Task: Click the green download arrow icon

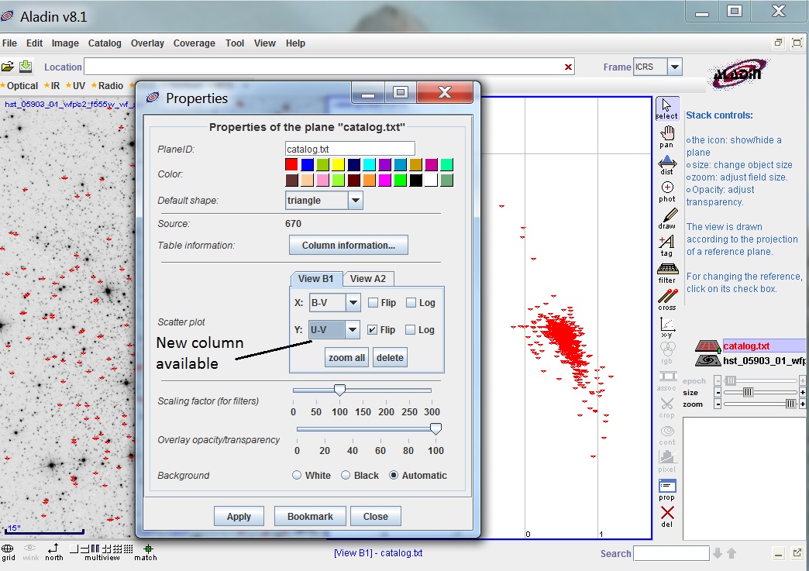Action: pyautogui.click(x=26, y=66)
